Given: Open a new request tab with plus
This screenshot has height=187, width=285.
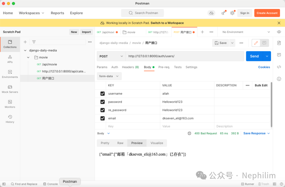Looking at the screenshot, I should pyautogui.click(x=202, y=32).
